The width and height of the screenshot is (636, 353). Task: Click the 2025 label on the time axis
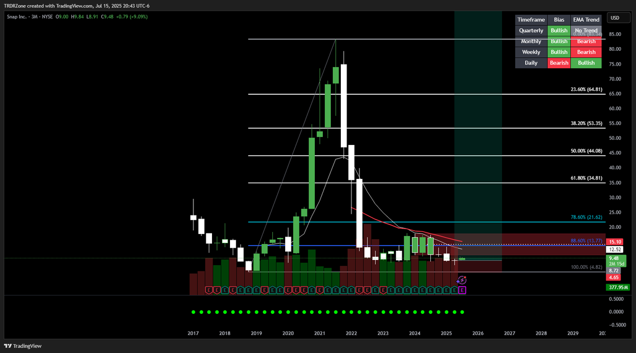coord(446,333)
